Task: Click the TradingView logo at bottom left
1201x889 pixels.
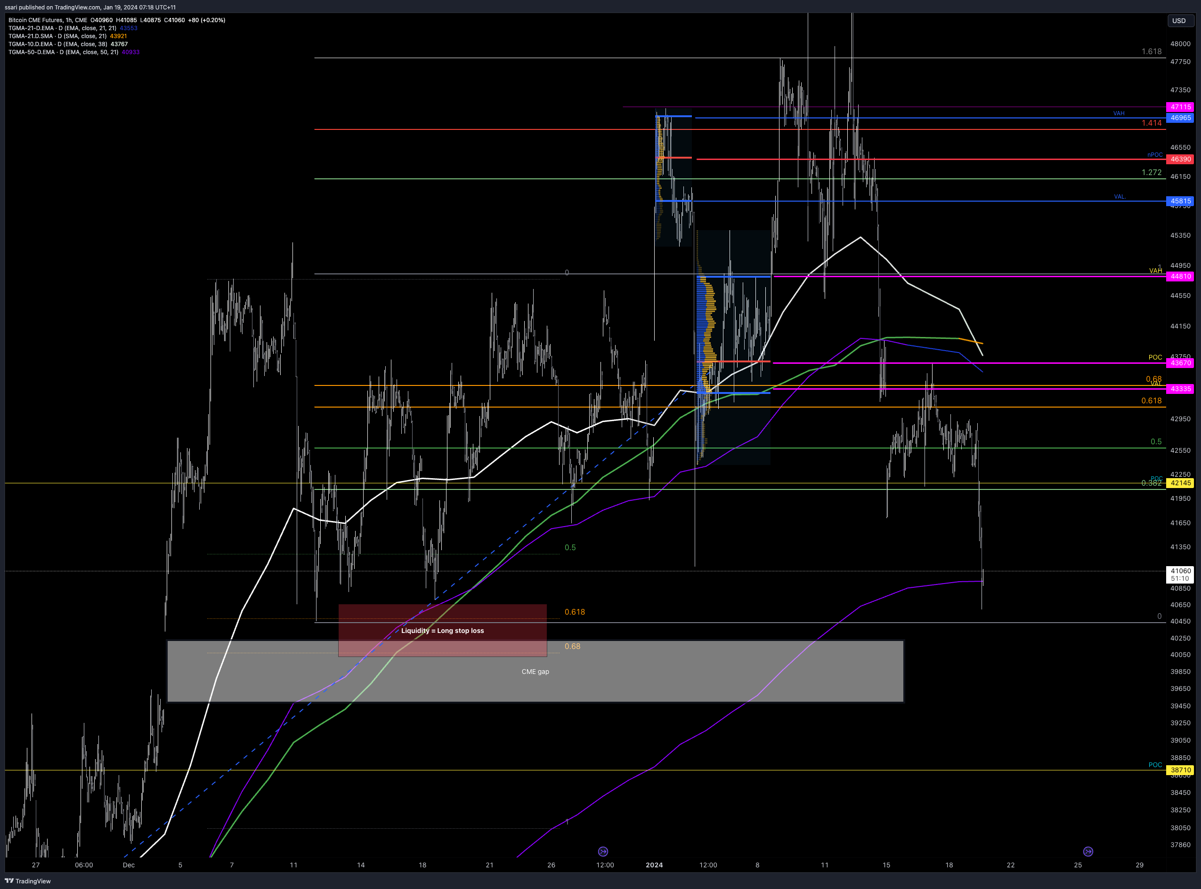Action: [x=27, y=881]
